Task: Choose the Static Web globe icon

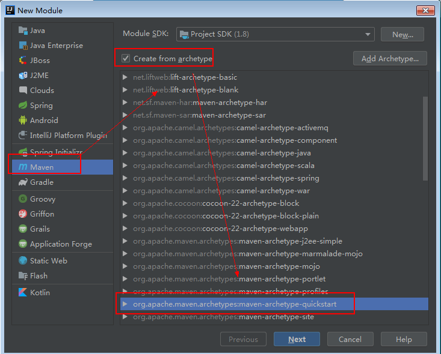Action: pos(23,260)
